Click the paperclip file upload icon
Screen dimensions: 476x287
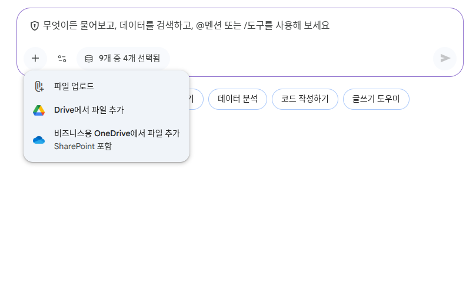(39, 87)
